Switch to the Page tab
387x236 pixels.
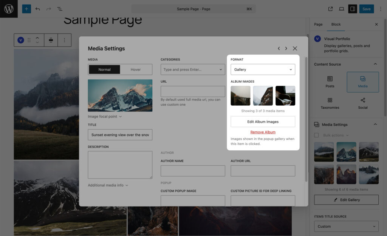318,25
